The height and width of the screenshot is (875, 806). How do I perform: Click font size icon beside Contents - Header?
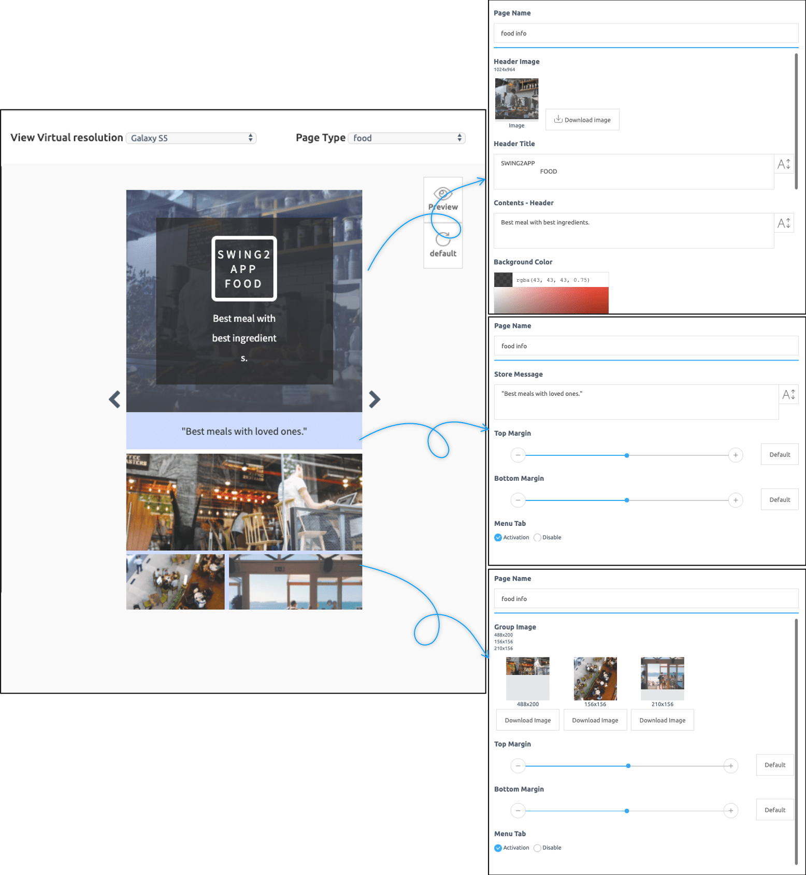[784, 223]
